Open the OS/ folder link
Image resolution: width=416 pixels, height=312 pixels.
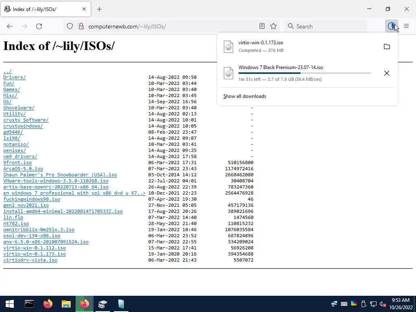[7, 102]
